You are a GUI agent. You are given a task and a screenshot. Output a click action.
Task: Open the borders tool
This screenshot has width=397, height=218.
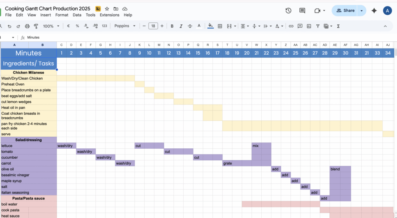[220, 26]
